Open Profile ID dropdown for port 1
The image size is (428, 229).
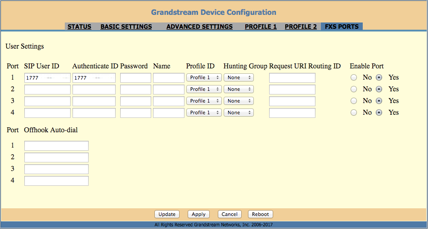[204, 77]
